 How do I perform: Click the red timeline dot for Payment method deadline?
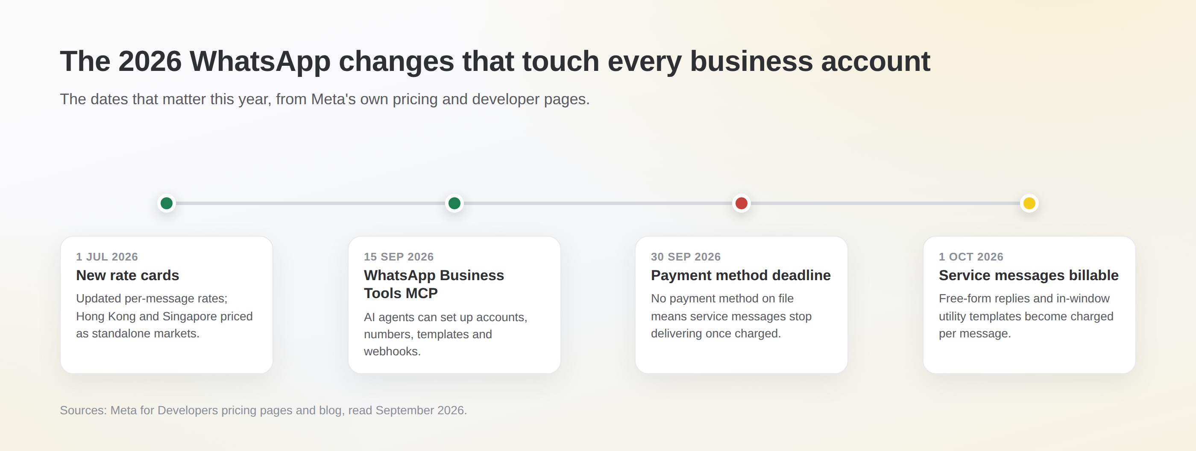pyautogui.click(x=742, y=203)
